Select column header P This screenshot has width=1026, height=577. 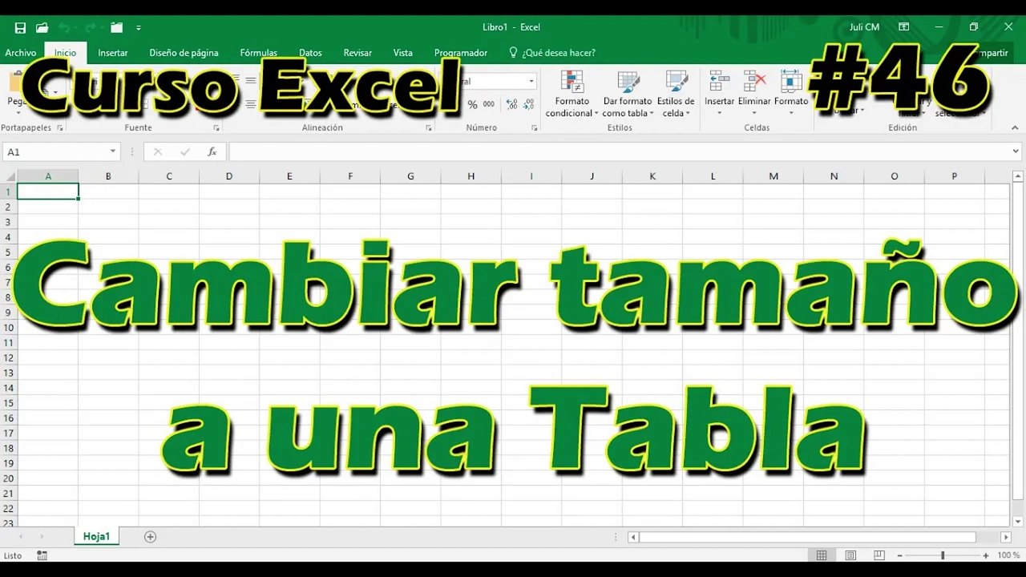pos(954,176)
